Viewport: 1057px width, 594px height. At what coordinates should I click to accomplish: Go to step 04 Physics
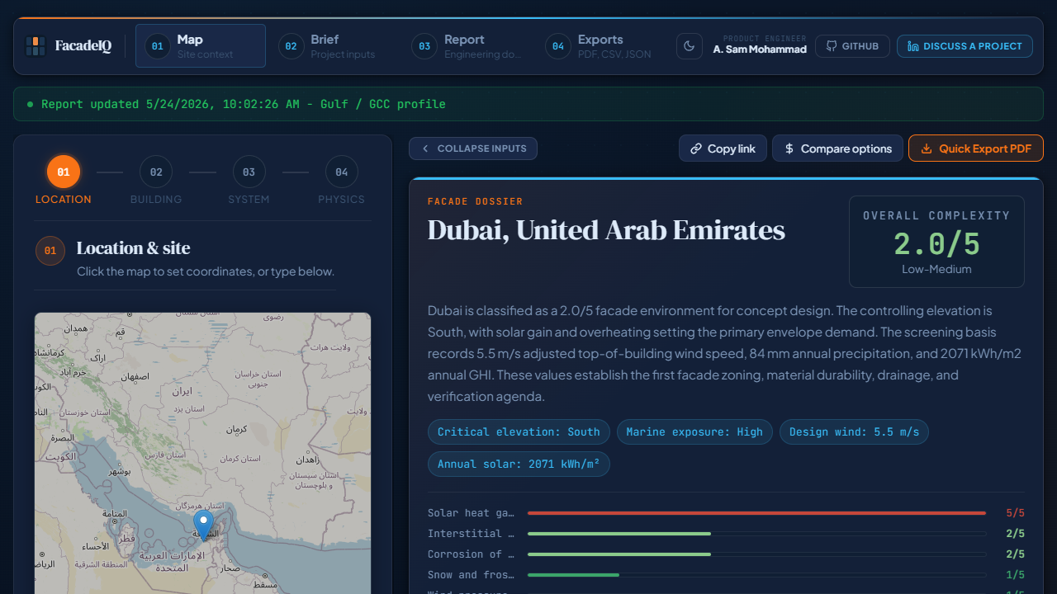pos(341,181)
